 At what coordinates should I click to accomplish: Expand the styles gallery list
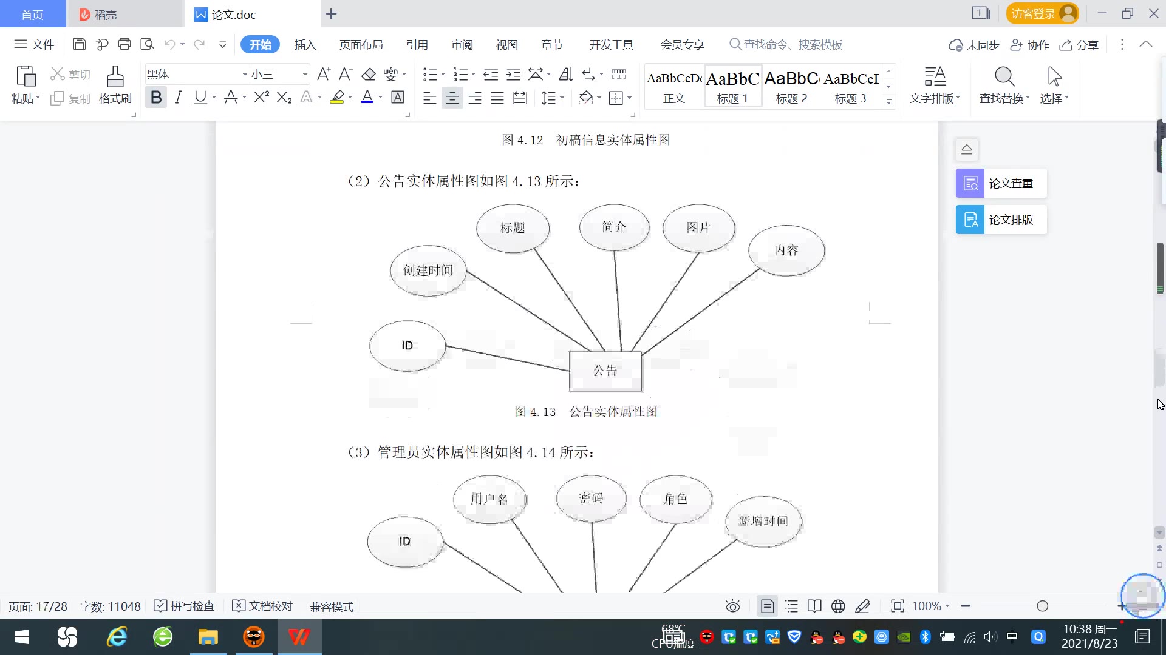click(x=888, y=101)
